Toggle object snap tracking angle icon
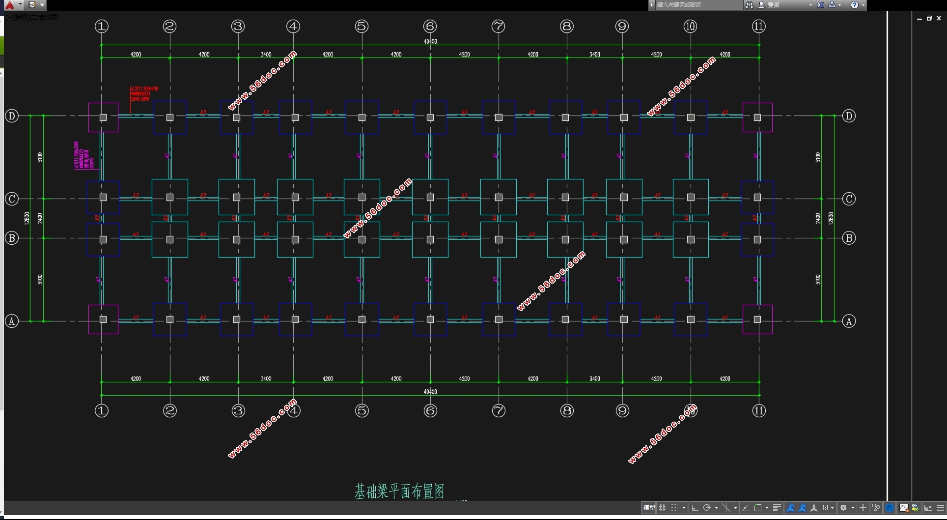 coord(746,508)
